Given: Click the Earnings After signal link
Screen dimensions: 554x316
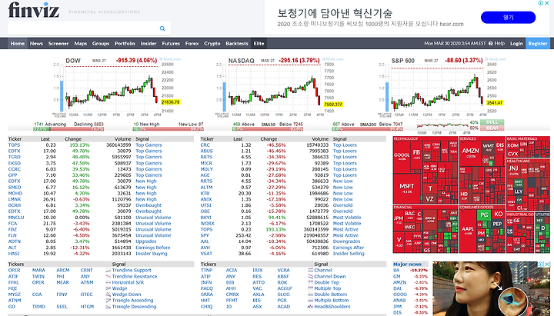Looking at the screenshot, I should pyautogui.click(x=349, y=248).
